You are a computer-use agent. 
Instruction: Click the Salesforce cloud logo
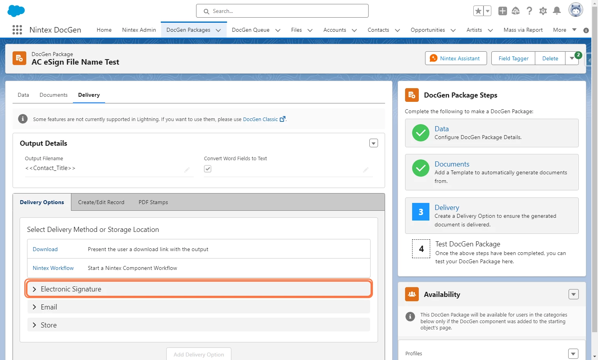click(x=16, y=11)
